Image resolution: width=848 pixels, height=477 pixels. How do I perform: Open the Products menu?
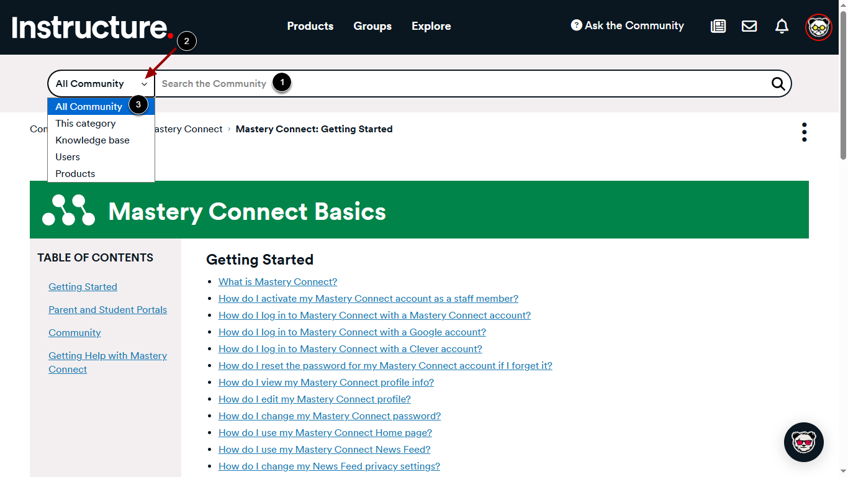310,26
